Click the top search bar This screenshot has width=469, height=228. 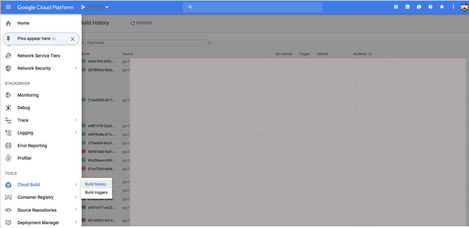pyautogui.click(x=253, y=7)
